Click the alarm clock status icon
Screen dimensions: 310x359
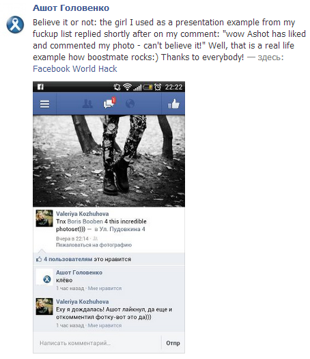[x=158, y=87]
